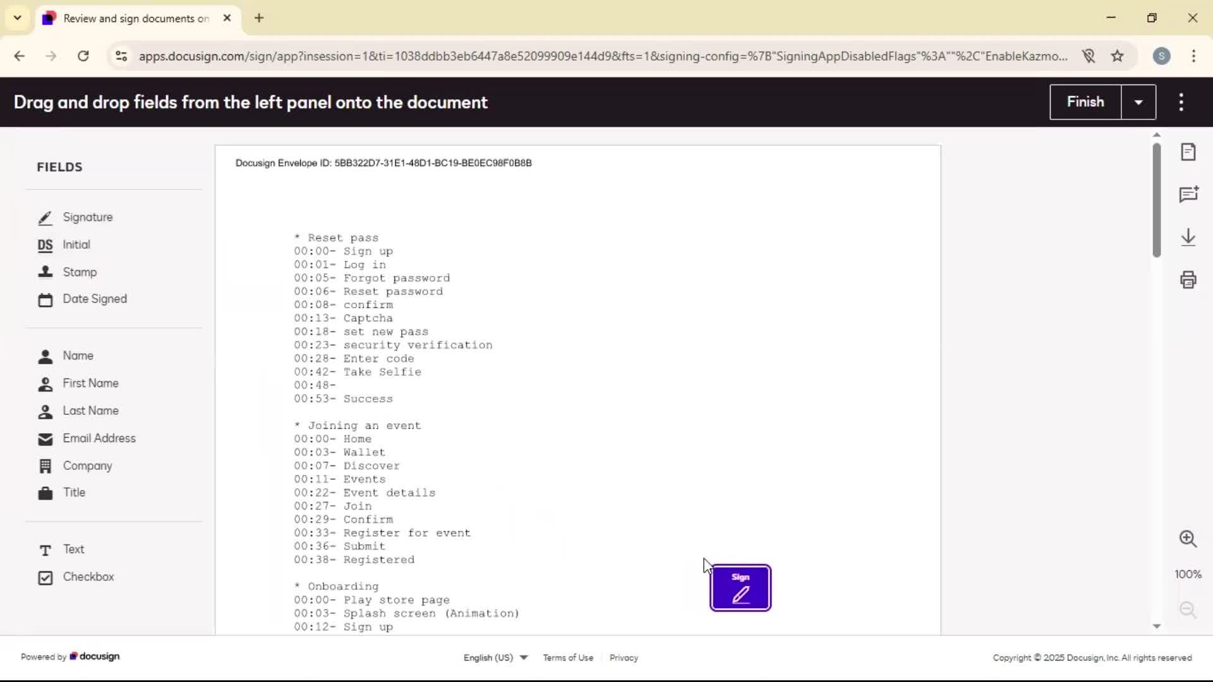Viewport: 1213px width, 682px height.
Task: Click the Finish button
Action: [x=1085, y=102]
